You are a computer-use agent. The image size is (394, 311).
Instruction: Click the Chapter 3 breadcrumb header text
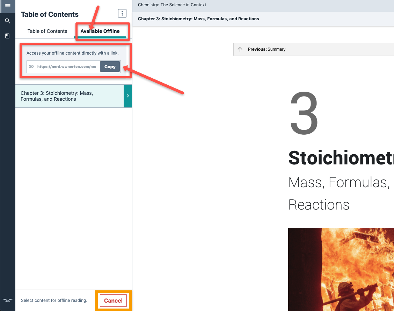[198, 19]
